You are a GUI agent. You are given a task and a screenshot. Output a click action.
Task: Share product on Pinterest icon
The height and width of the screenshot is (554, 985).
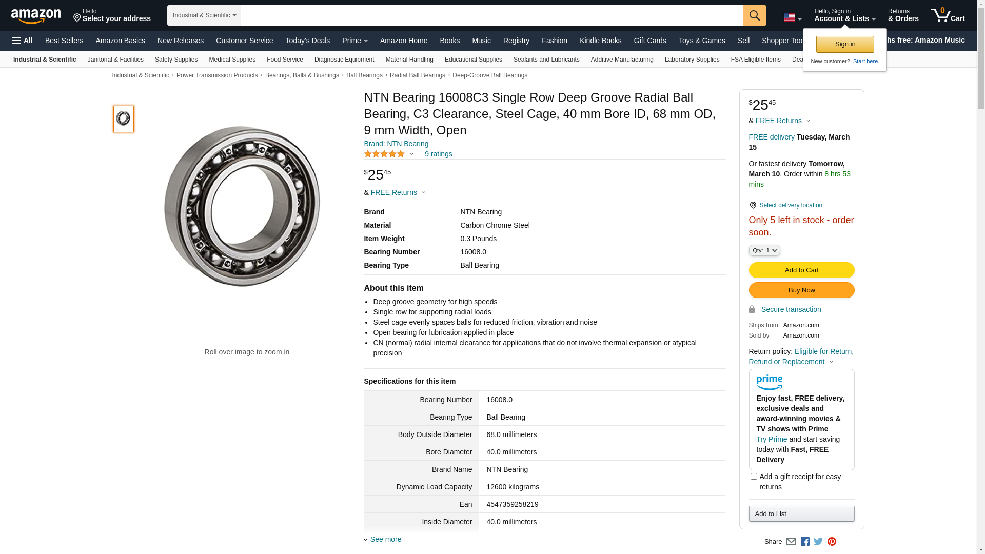click(x=832, y=542)
